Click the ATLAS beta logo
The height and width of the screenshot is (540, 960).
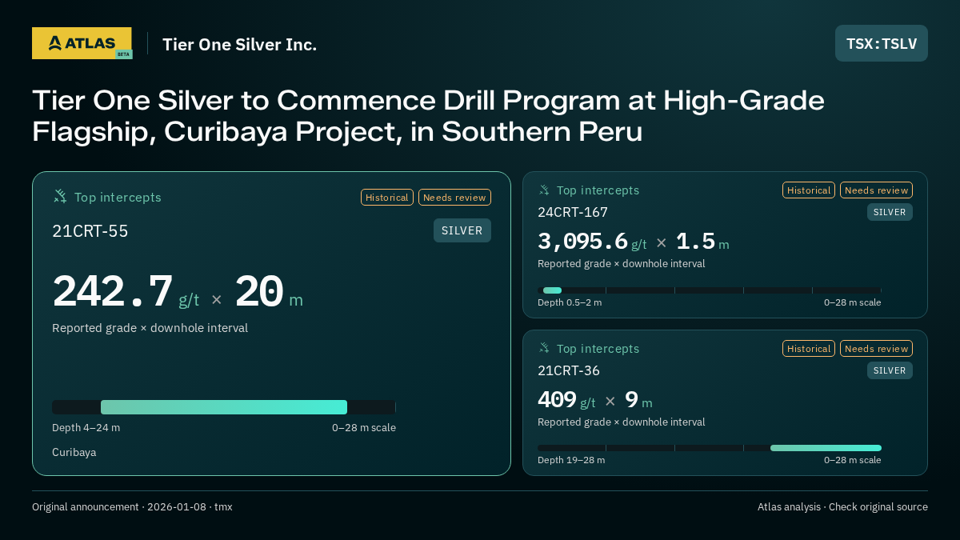pyautogui.click(x=82, y=43)
